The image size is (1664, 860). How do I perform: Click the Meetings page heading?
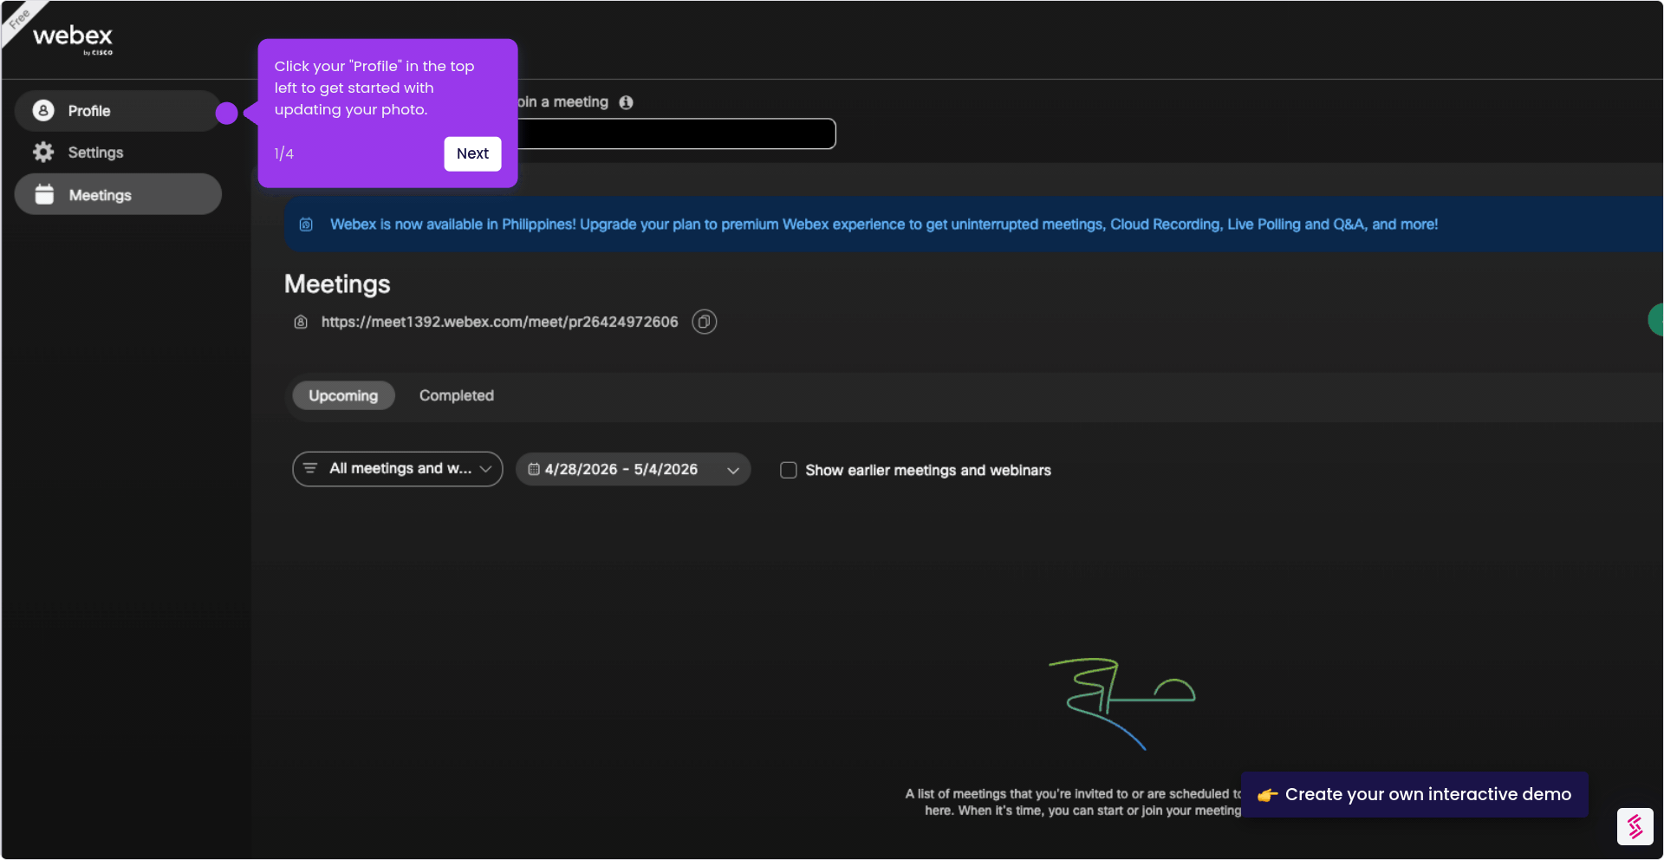pyautogui.click(x=337, y=284)
